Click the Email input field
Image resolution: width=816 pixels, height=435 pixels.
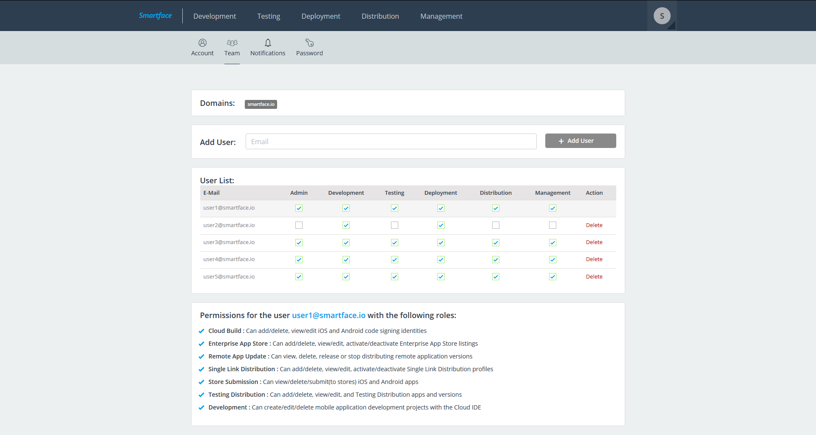(x=391, y=142)
